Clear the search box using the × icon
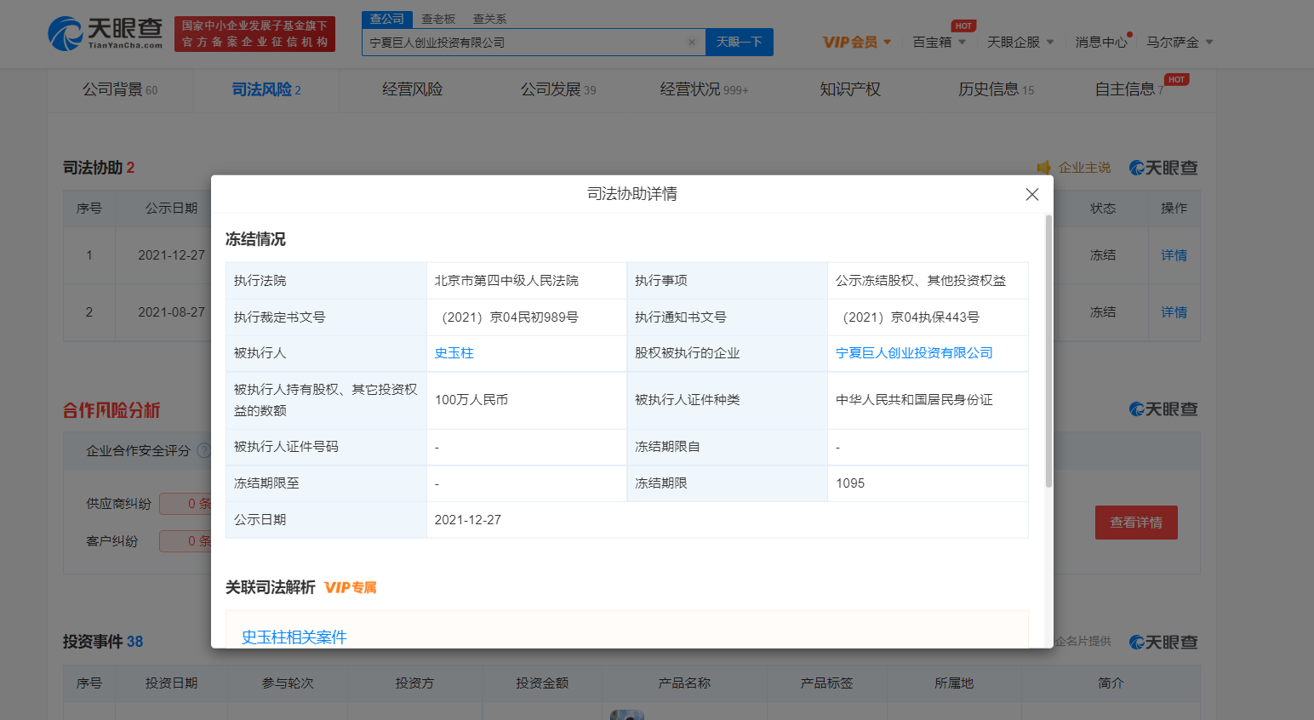The height and width of the screenshot is (720, 1314). tap(691, 42)
